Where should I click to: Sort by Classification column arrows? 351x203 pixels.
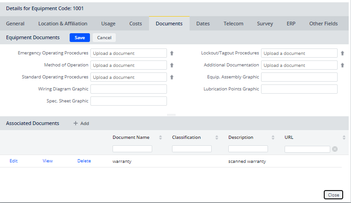217,137
